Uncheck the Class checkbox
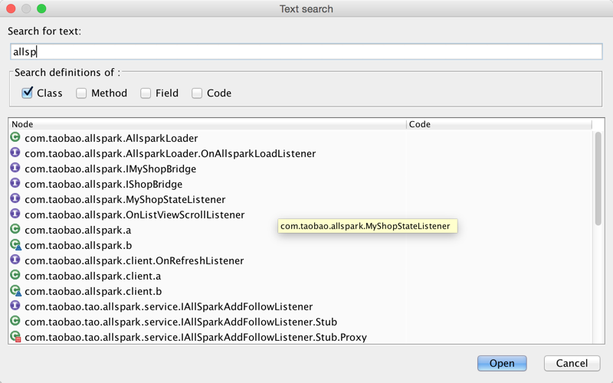This screenshot has width=613, height=383. point(28,93)
